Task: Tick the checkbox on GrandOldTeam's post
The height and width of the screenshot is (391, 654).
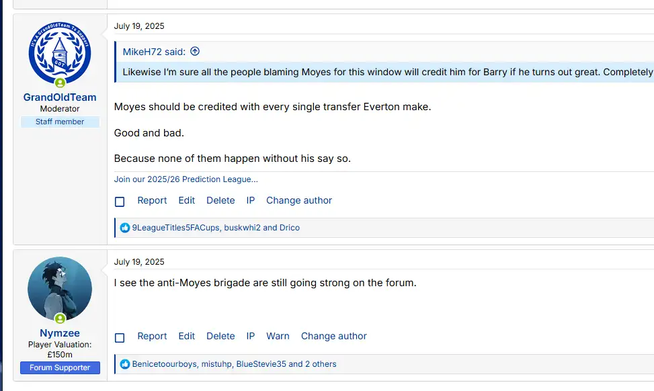Action: coord(120,202)
